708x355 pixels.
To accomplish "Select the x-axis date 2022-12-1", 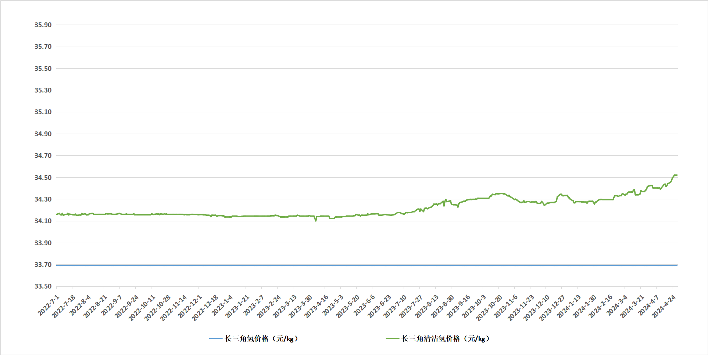I will (190, 306).
